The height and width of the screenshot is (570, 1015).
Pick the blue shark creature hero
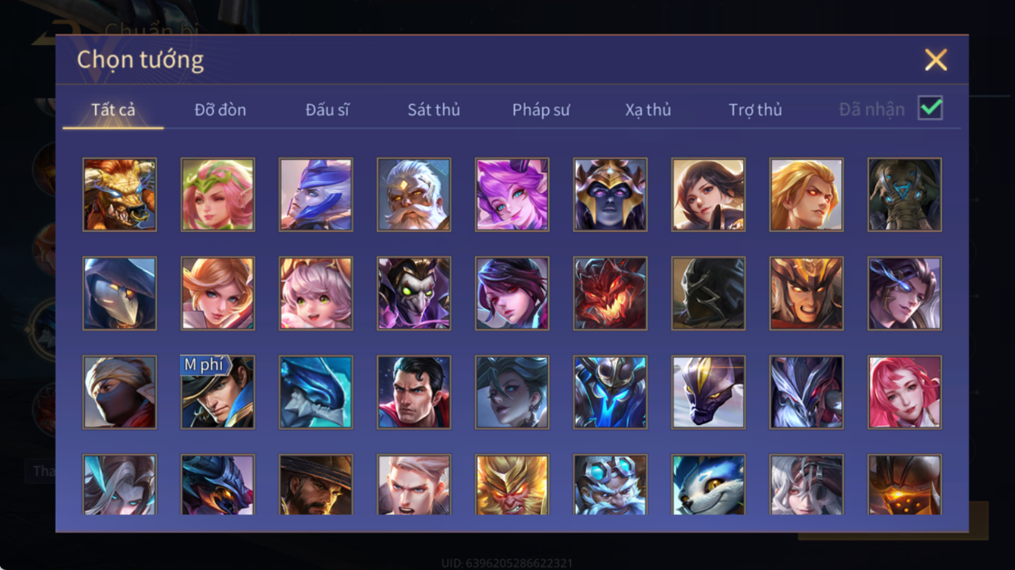pyautogui.click(x=315, y=392)
